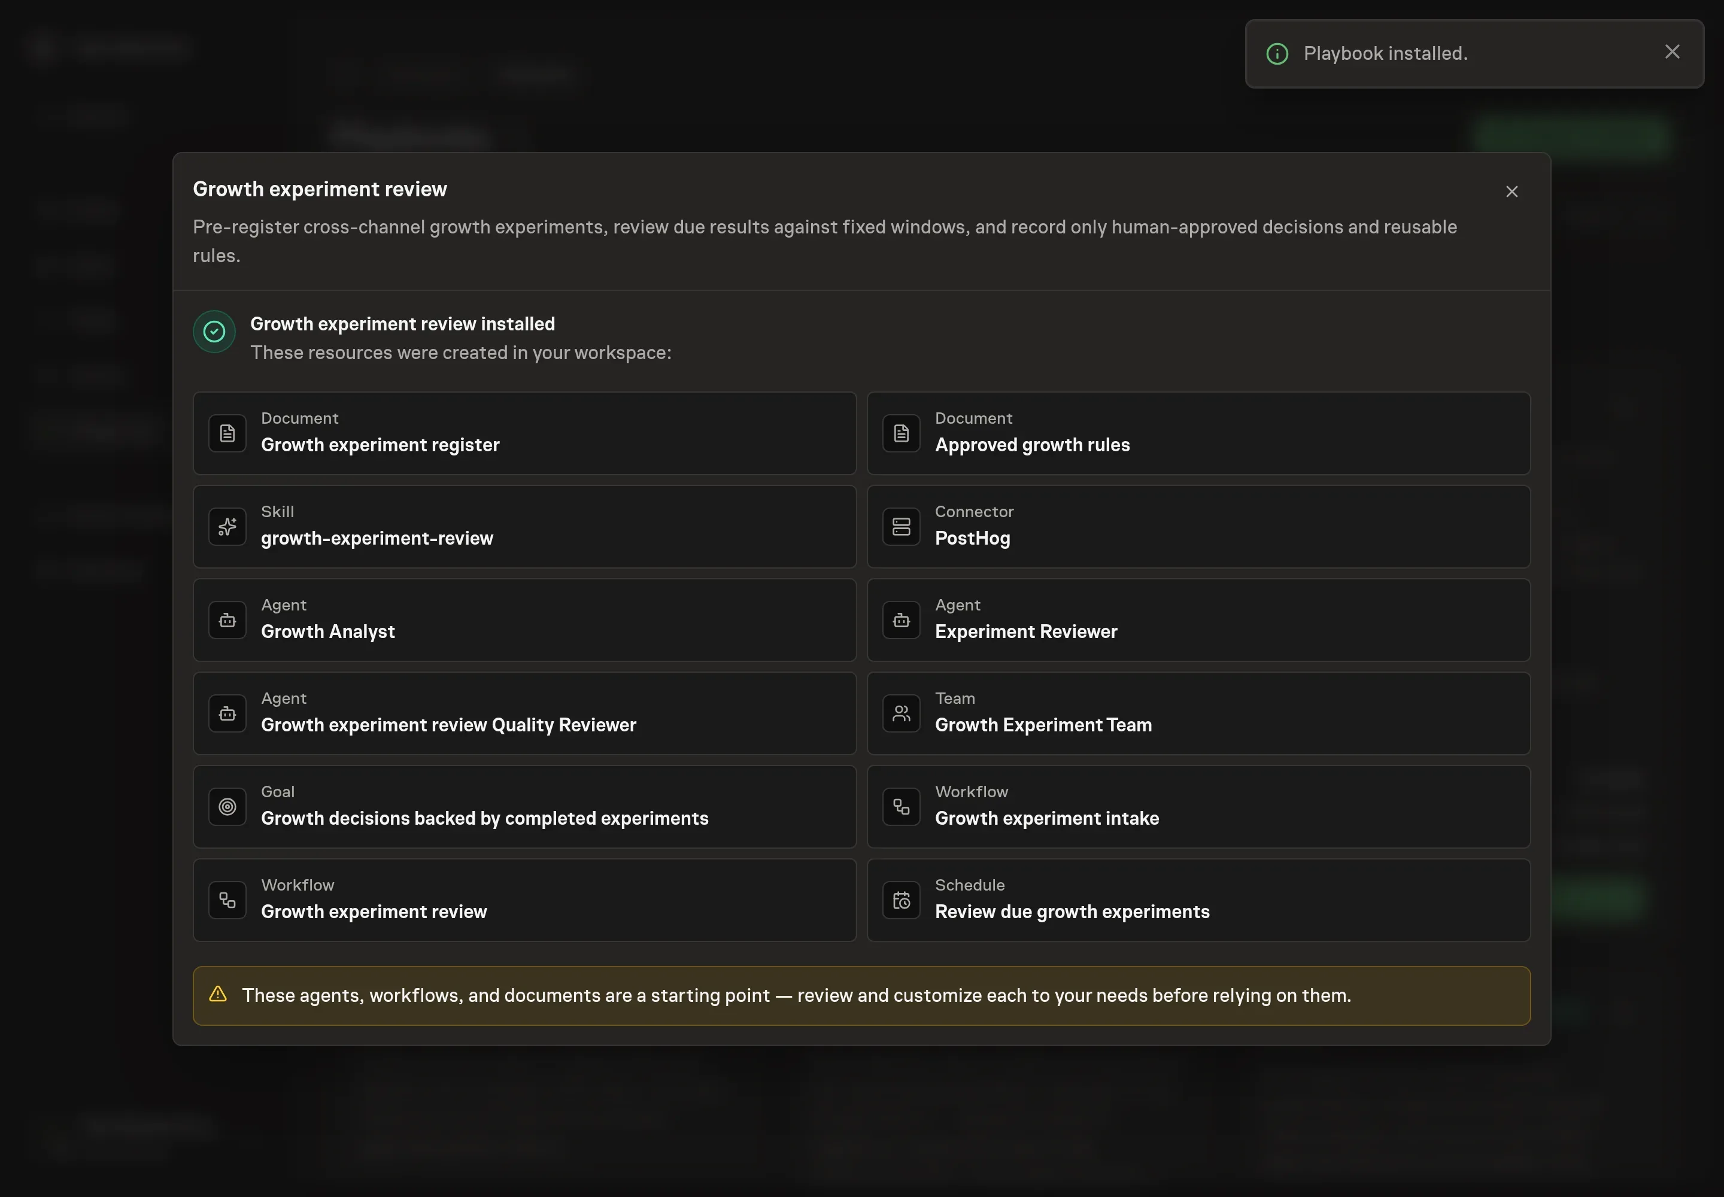Click target icon for Growth decisions goal

click(x=227, y=807)
